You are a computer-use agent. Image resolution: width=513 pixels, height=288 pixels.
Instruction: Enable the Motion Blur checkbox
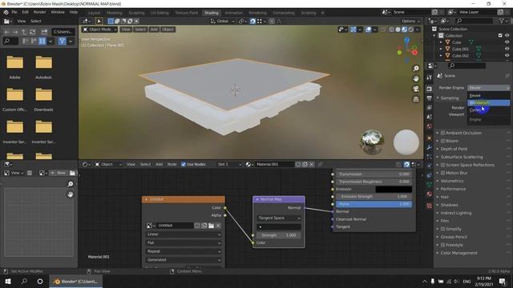click(442, 173)
